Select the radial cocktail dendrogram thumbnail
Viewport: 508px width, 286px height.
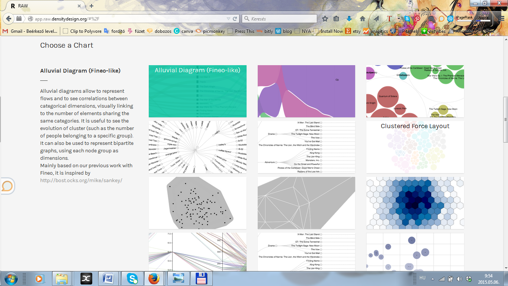coord(197,147)
